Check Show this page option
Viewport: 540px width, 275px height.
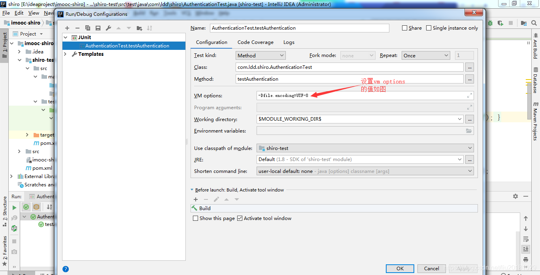pos(195,218)
